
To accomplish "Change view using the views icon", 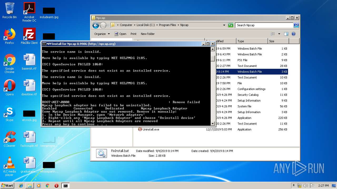I will point(273,34).
